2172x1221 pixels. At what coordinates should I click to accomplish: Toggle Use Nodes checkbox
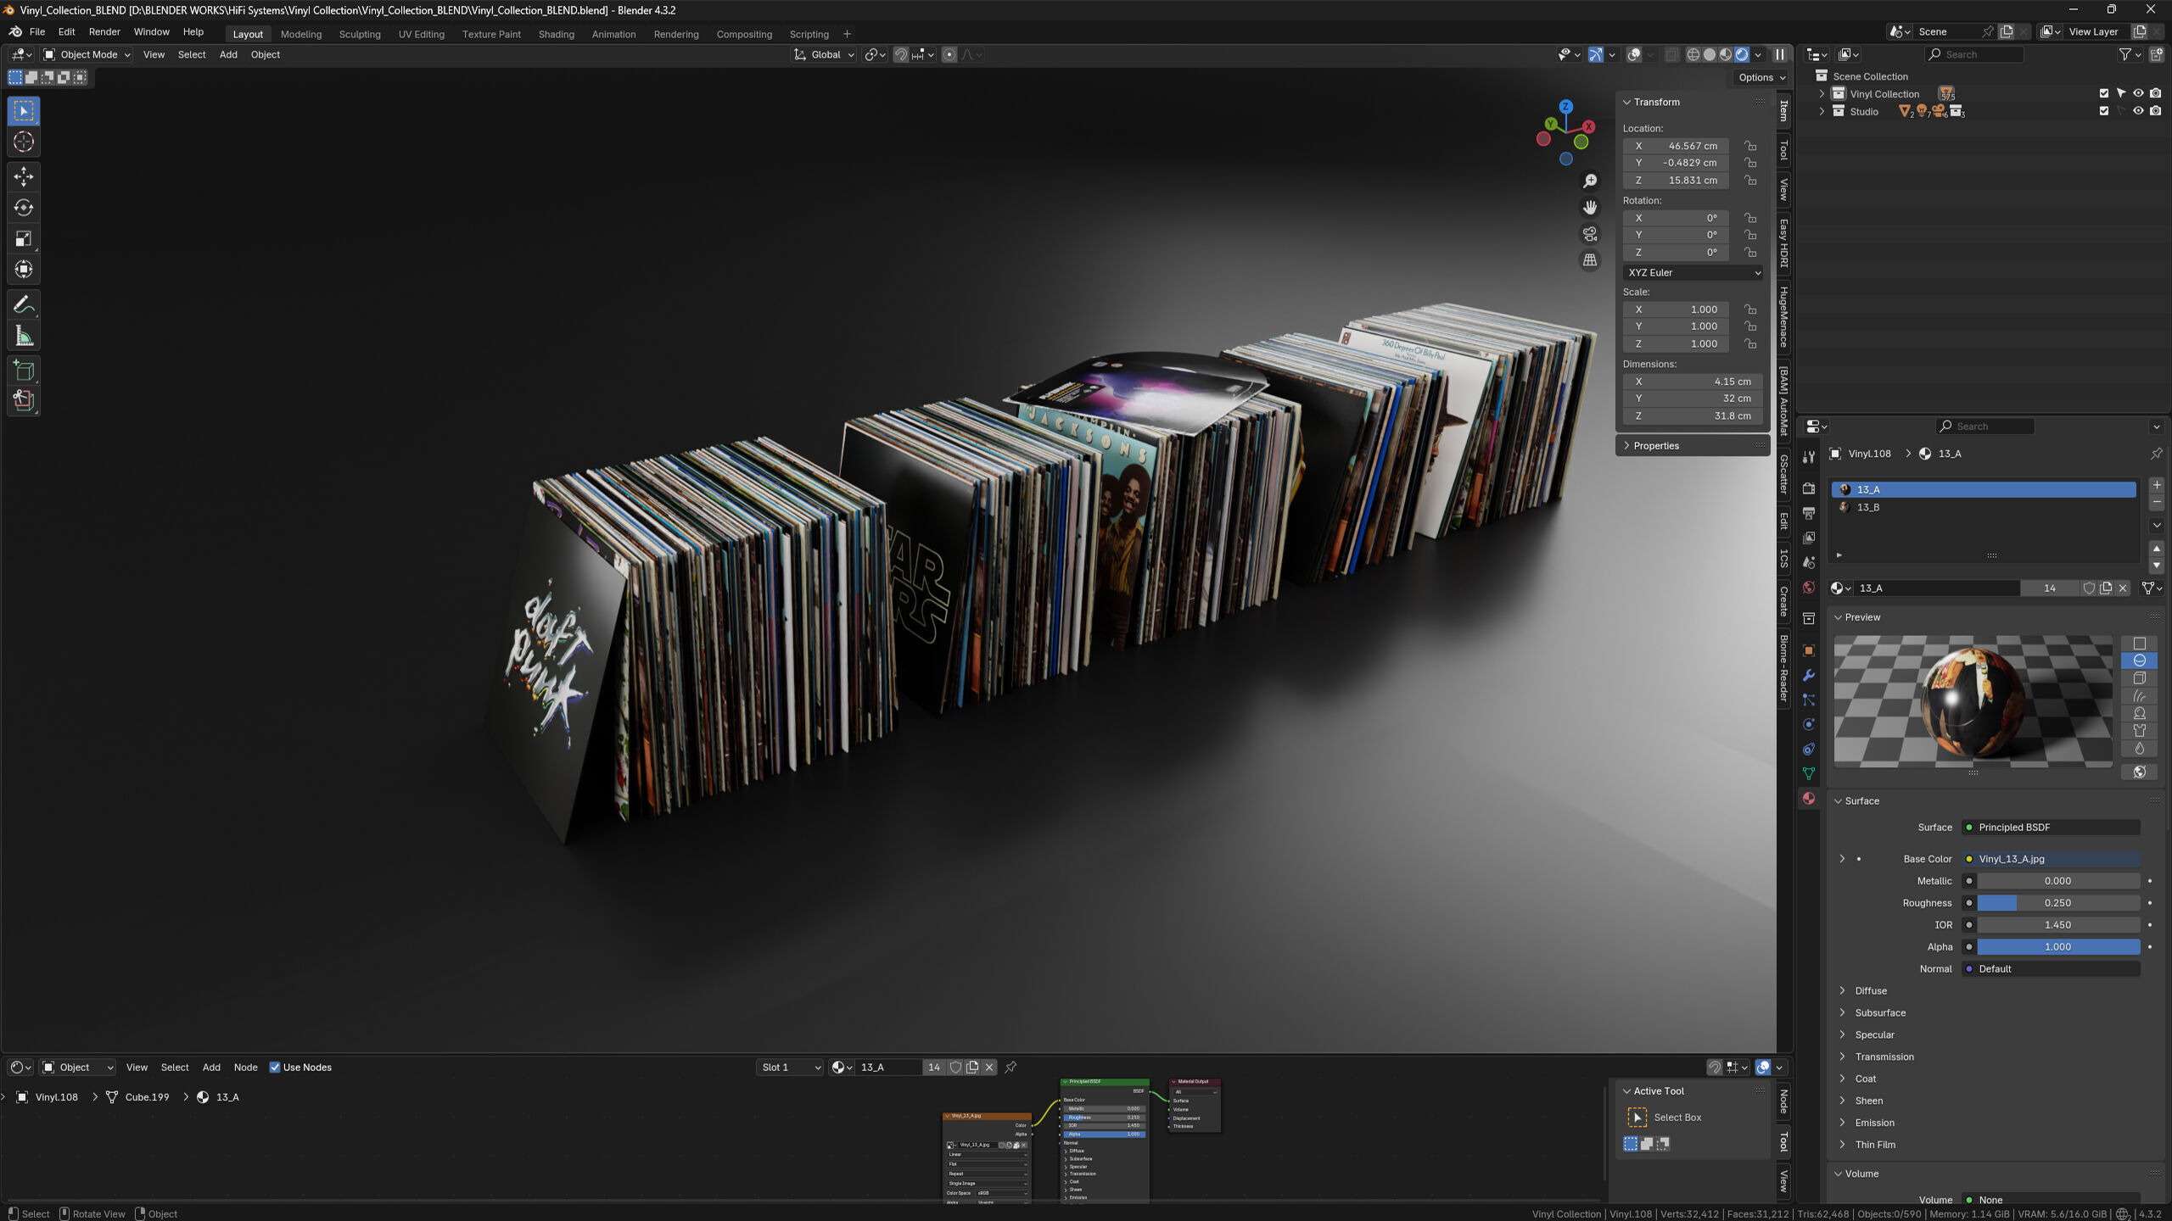(x=275, y=1068)
